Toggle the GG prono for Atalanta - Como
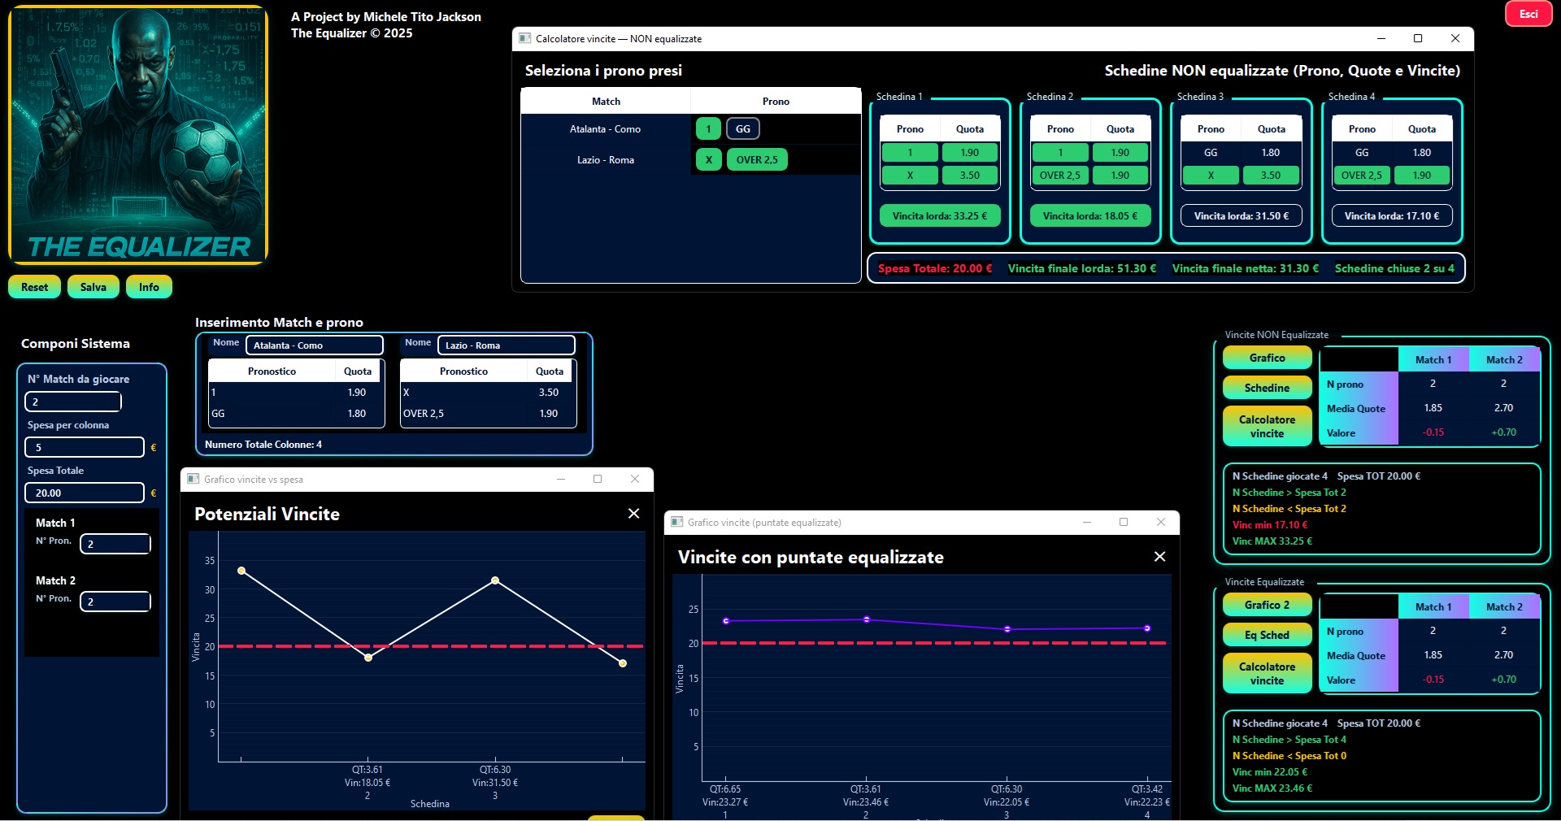The image size is (1561, 821). click(742, 129)
